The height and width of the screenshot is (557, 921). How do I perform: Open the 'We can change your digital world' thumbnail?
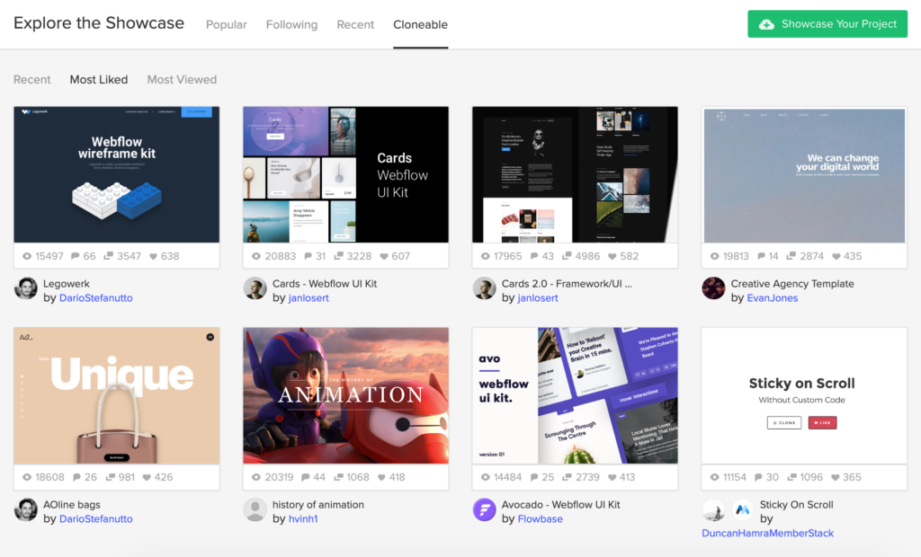[804, 174]
